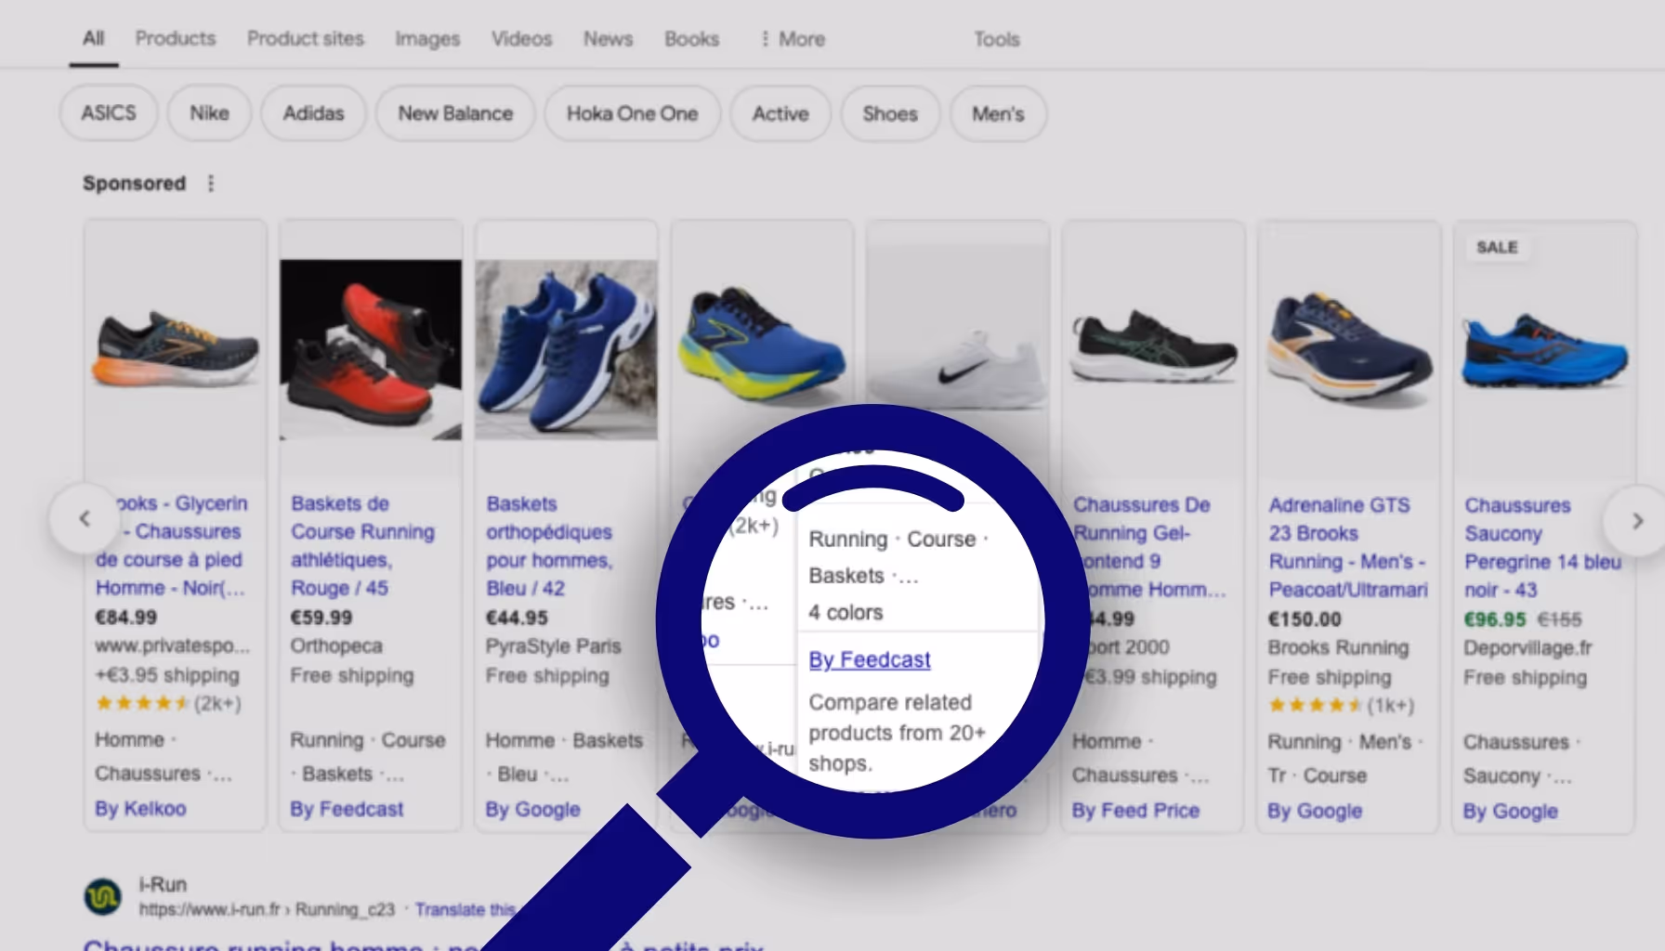
Task: Filter by Hoka One One chip
Action: (632, 113)
